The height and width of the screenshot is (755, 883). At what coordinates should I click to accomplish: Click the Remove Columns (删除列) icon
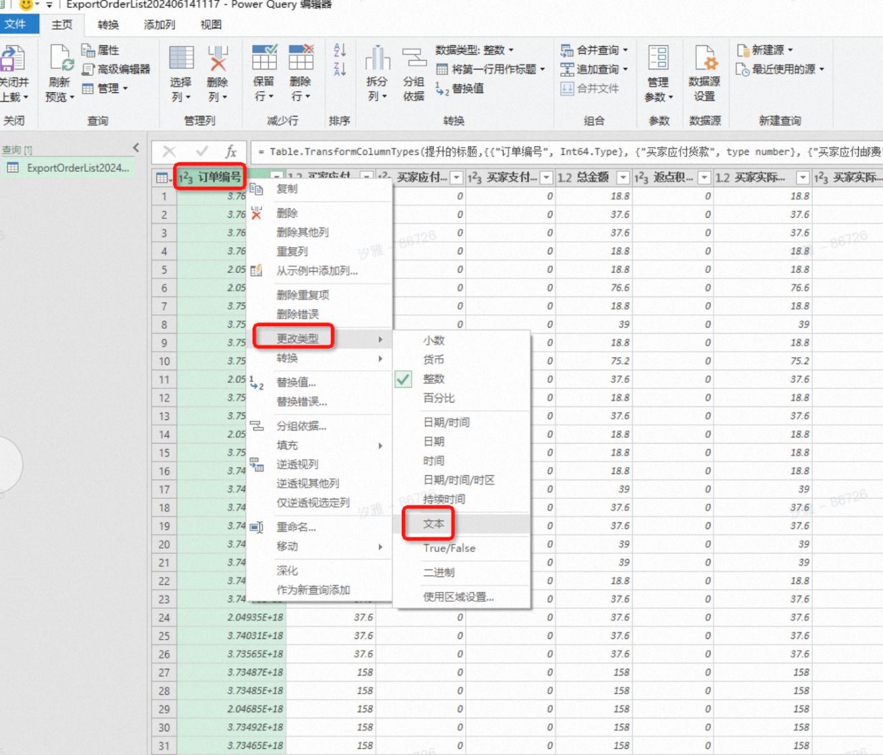(217, 58)
